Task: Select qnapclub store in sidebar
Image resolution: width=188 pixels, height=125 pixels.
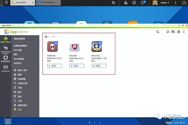Action: (6, 69)
